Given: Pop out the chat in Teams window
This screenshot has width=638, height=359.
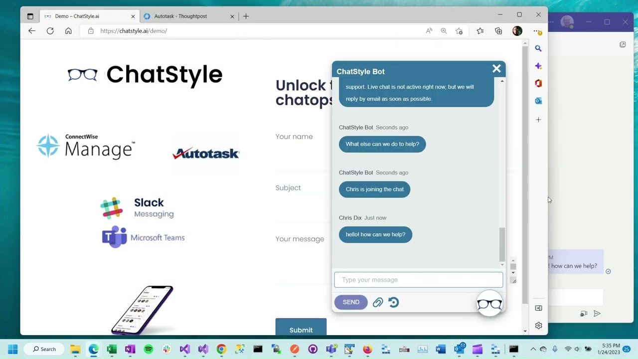Looking at the screenshot, I should tap(623, 45).
